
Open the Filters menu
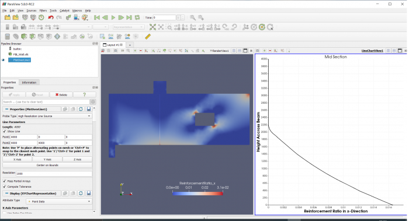pyautogui.click(x=43, y=10)
